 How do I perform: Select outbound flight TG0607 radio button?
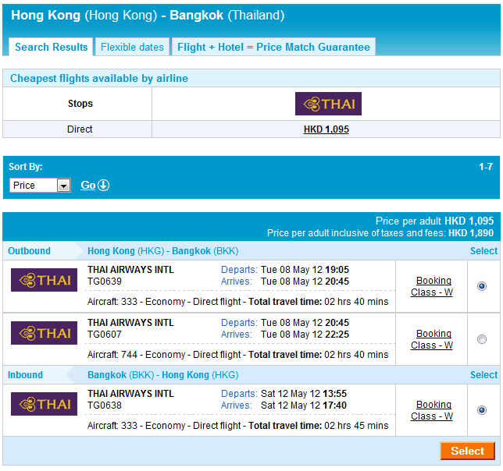481,339
